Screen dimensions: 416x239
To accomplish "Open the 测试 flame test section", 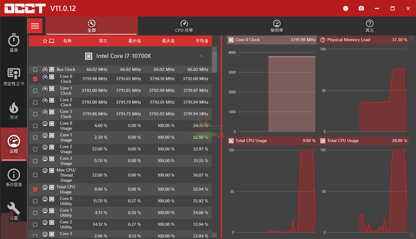I will (14, 110).
